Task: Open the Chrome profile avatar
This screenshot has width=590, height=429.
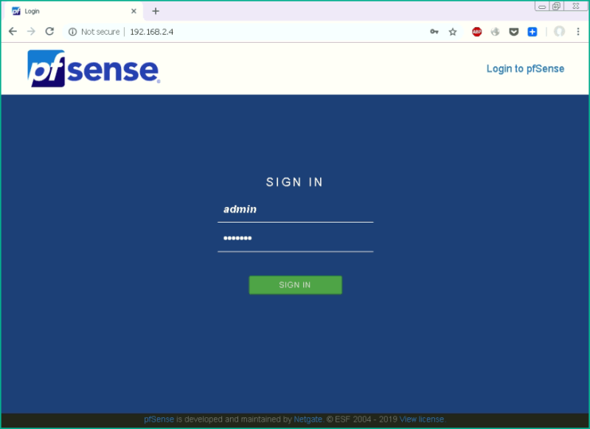Action: click(560, 32)
